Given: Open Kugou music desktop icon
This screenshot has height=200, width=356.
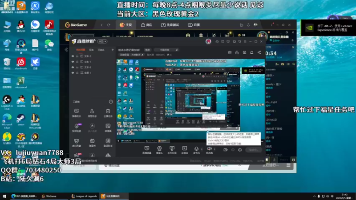Looking at the screenshot, I should click(35, 8).
